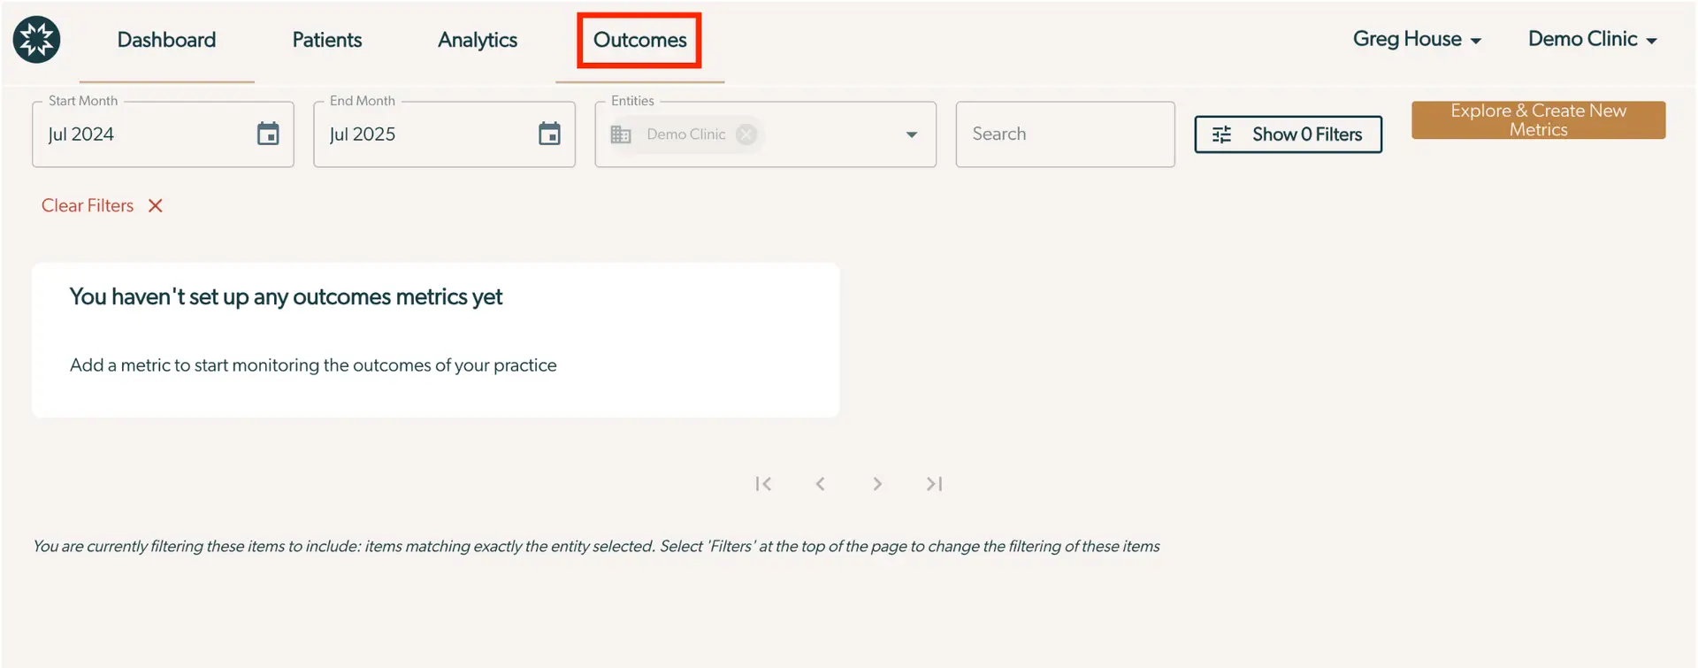Go to the next page
This screenshot has width=1698, height=668.
[x=876, y=484]
